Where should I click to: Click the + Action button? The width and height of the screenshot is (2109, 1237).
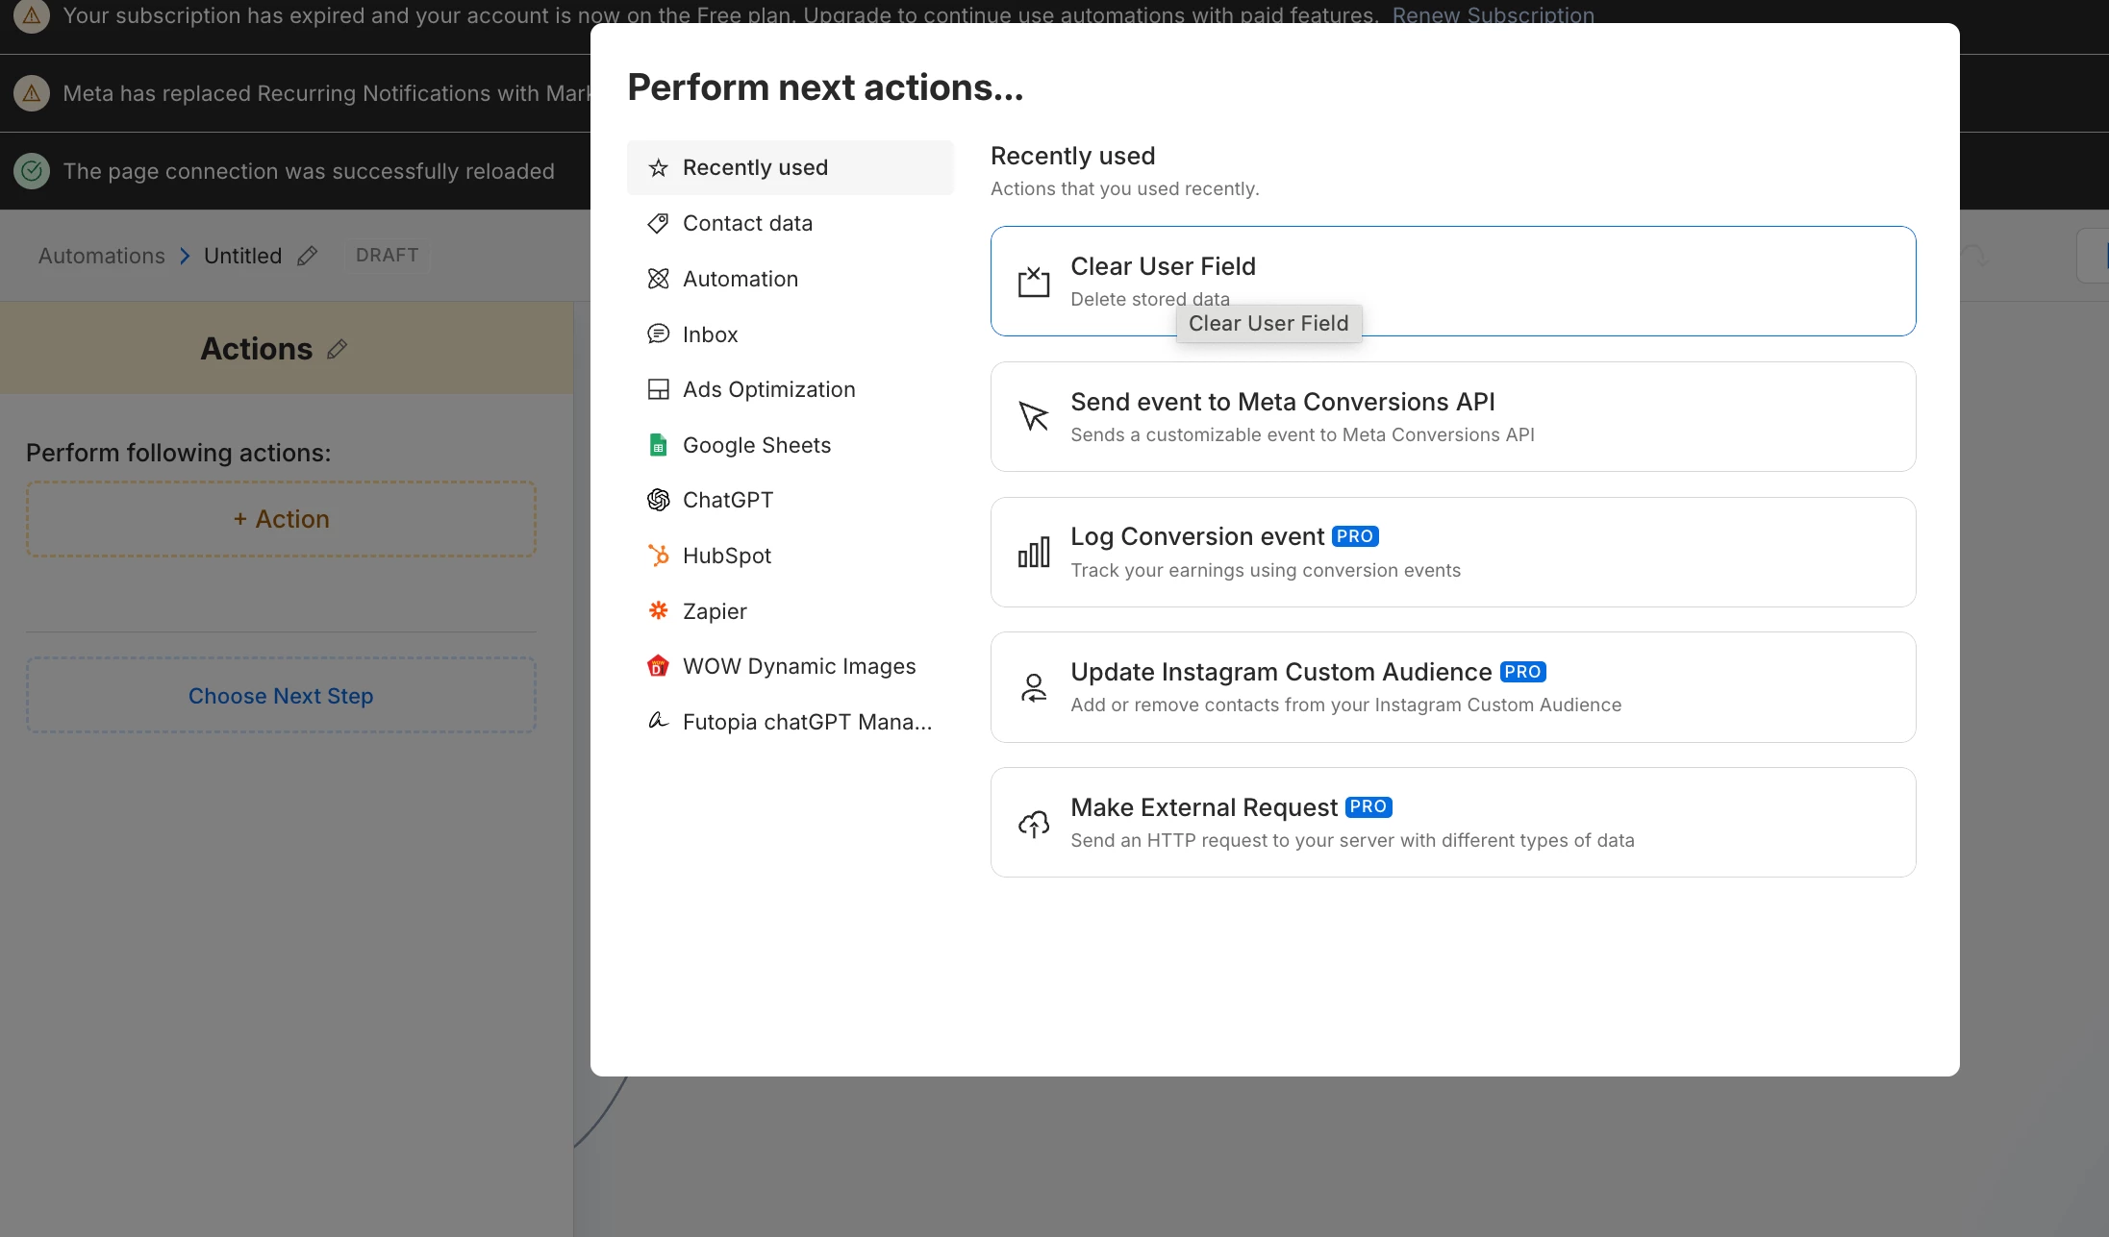(x=281, y=519)
